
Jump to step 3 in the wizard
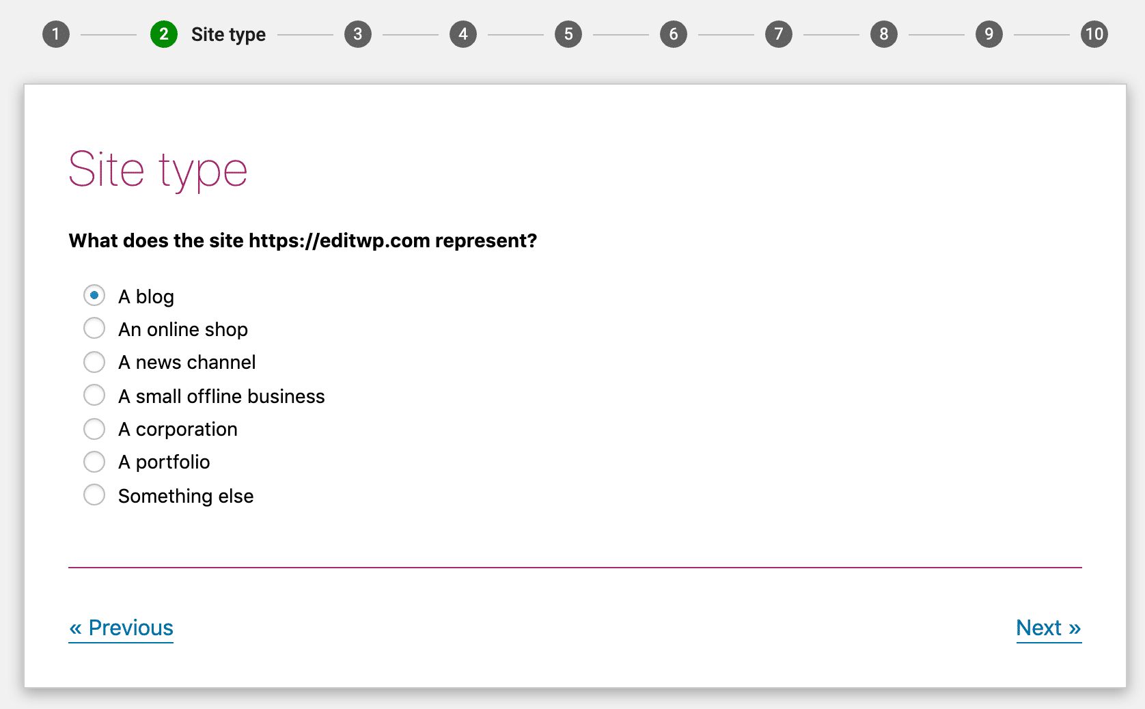tap(358, 33)
